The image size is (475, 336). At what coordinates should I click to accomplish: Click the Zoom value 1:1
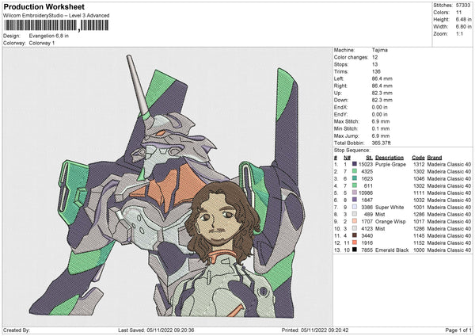(x=459, y=33)
